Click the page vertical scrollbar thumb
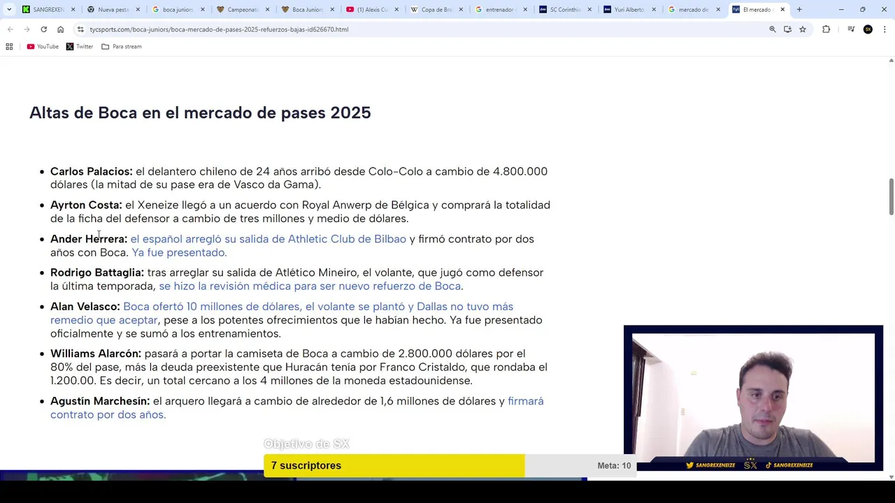 891,197
